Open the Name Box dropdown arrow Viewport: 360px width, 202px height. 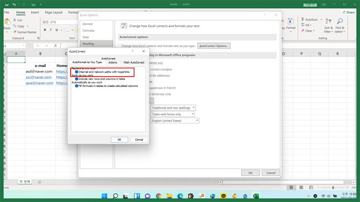coord(24,46)
